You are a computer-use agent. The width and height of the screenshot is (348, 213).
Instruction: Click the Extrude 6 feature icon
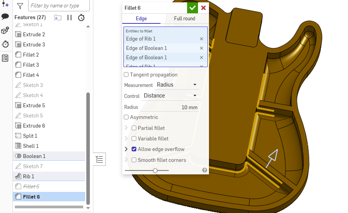coord(18,126)
